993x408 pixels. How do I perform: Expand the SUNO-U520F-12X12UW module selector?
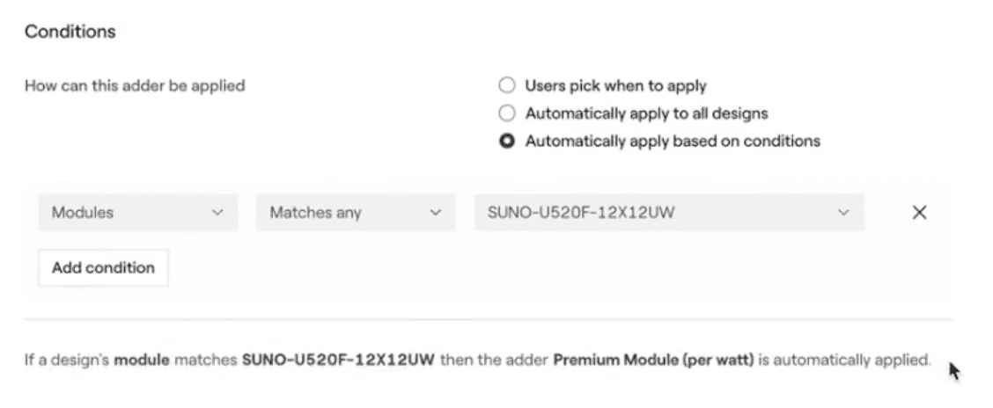pos(669,213)
